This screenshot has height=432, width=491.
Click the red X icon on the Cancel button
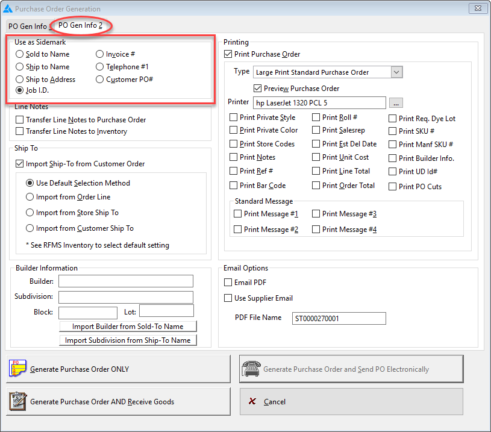tap(252, 401)
